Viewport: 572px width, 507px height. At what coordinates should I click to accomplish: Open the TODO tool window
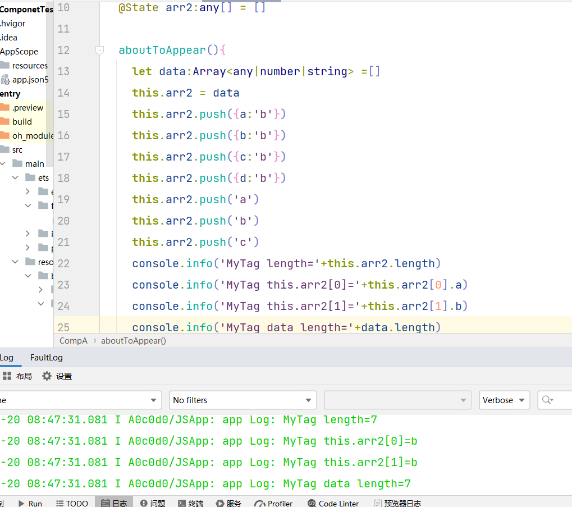click(x=72, y=504)
